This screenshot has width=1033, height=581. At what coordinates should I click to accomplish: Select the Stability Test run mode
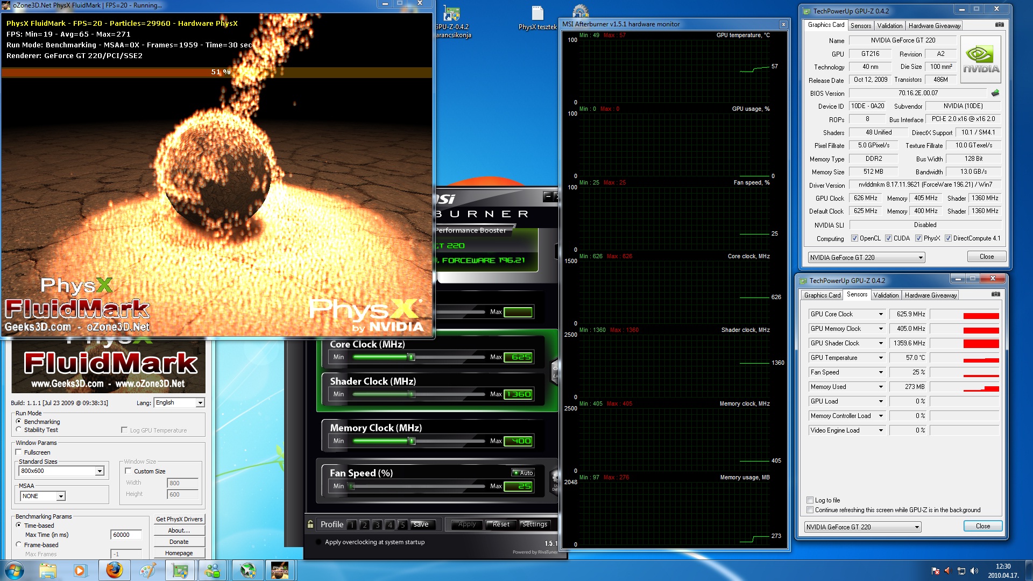(19, 430)
